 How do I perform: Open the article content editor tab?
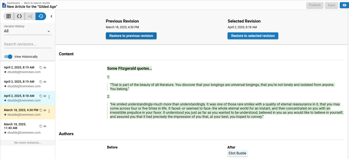coord(9,16)
